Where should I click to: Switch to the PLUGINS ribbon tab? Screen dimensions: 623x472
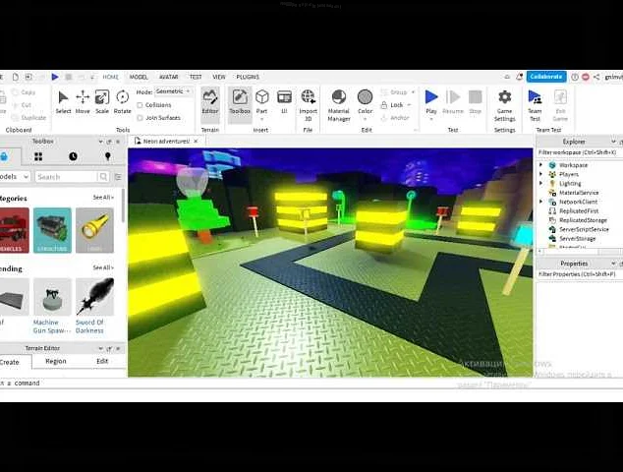pos(248,77)
